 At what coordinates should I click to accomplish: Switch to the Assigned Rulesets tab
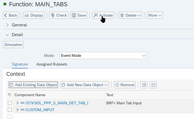point(52,64)
